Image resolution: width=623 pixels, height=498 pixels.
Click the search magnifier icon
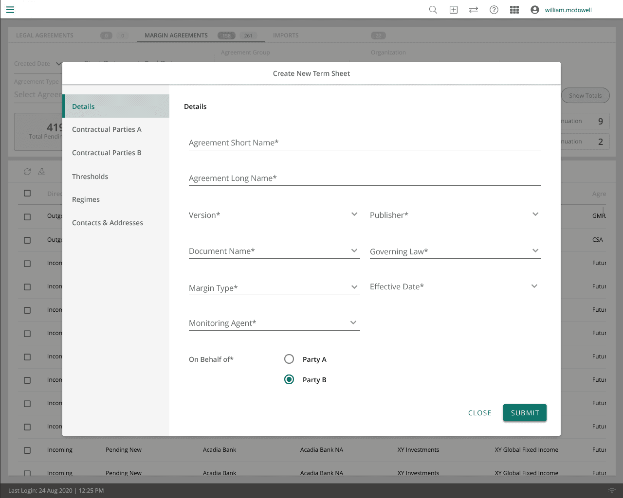click(433, 10)
